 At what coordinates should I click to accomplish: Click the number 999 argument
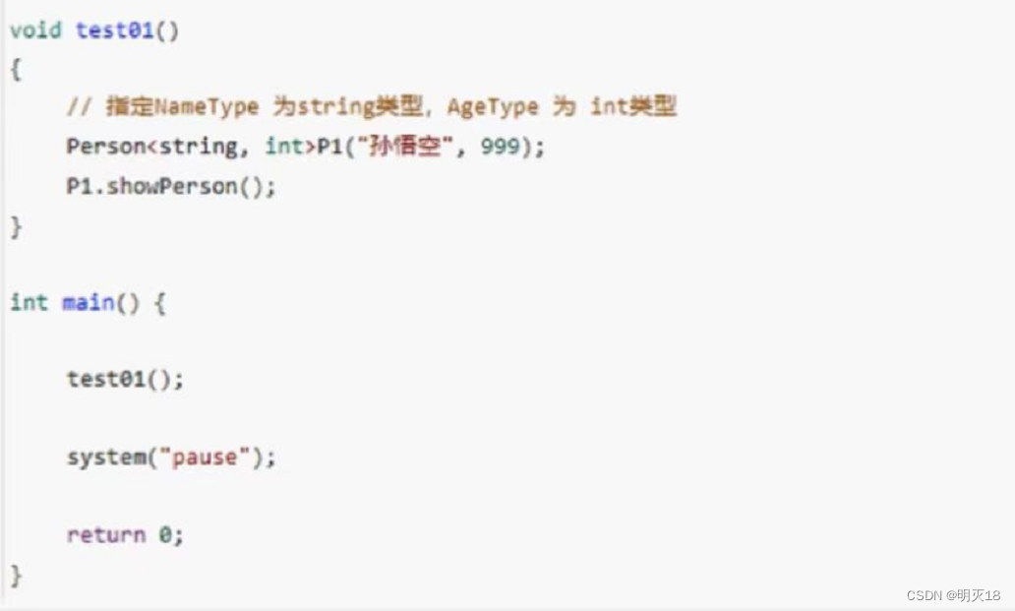(x=500, y=147)
